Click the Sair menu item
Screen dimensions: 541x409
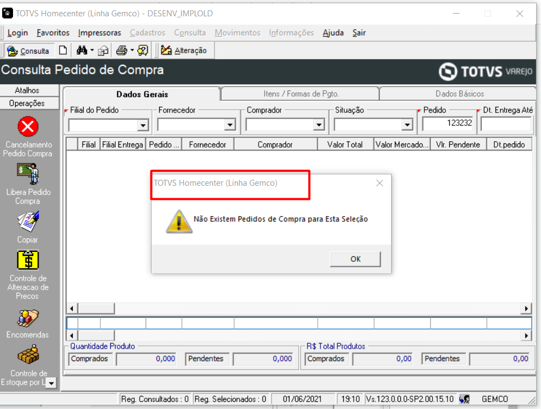(359, 33)
